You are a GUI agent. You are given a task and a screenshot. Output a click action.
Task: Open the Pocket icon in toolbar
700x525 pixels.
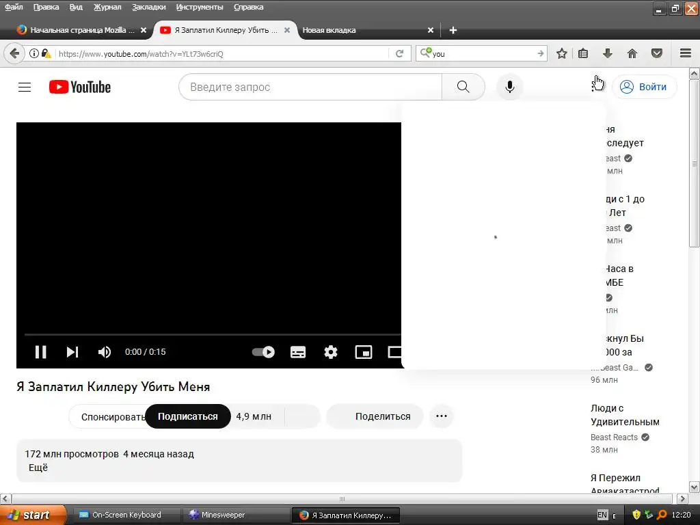point(657,53)
